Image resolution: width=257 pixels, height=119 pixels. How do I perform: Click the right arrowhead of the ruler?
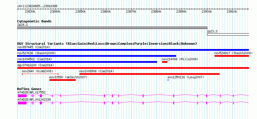click(248, 9)
